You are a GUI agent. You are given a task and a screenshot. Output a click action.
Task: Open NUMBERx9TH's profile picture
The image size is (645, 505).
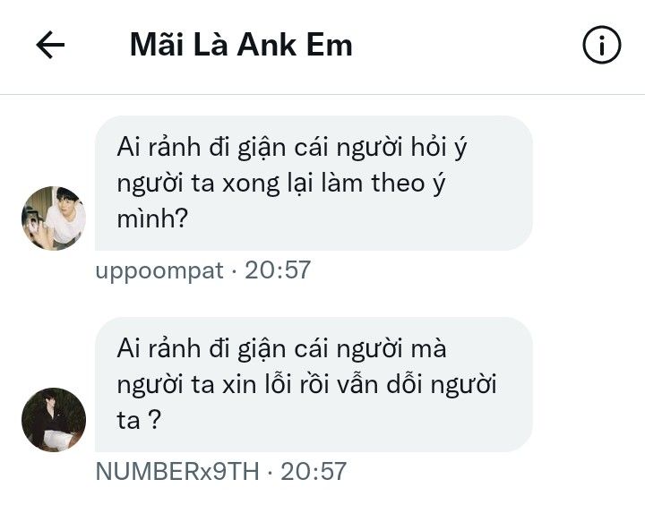pyautogui.click(x=54, y=419)
